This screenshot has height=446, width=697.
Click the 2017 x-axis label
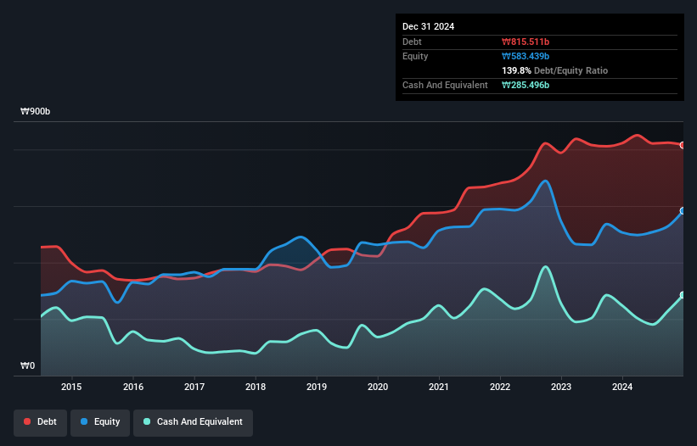(x=194, y=387)
